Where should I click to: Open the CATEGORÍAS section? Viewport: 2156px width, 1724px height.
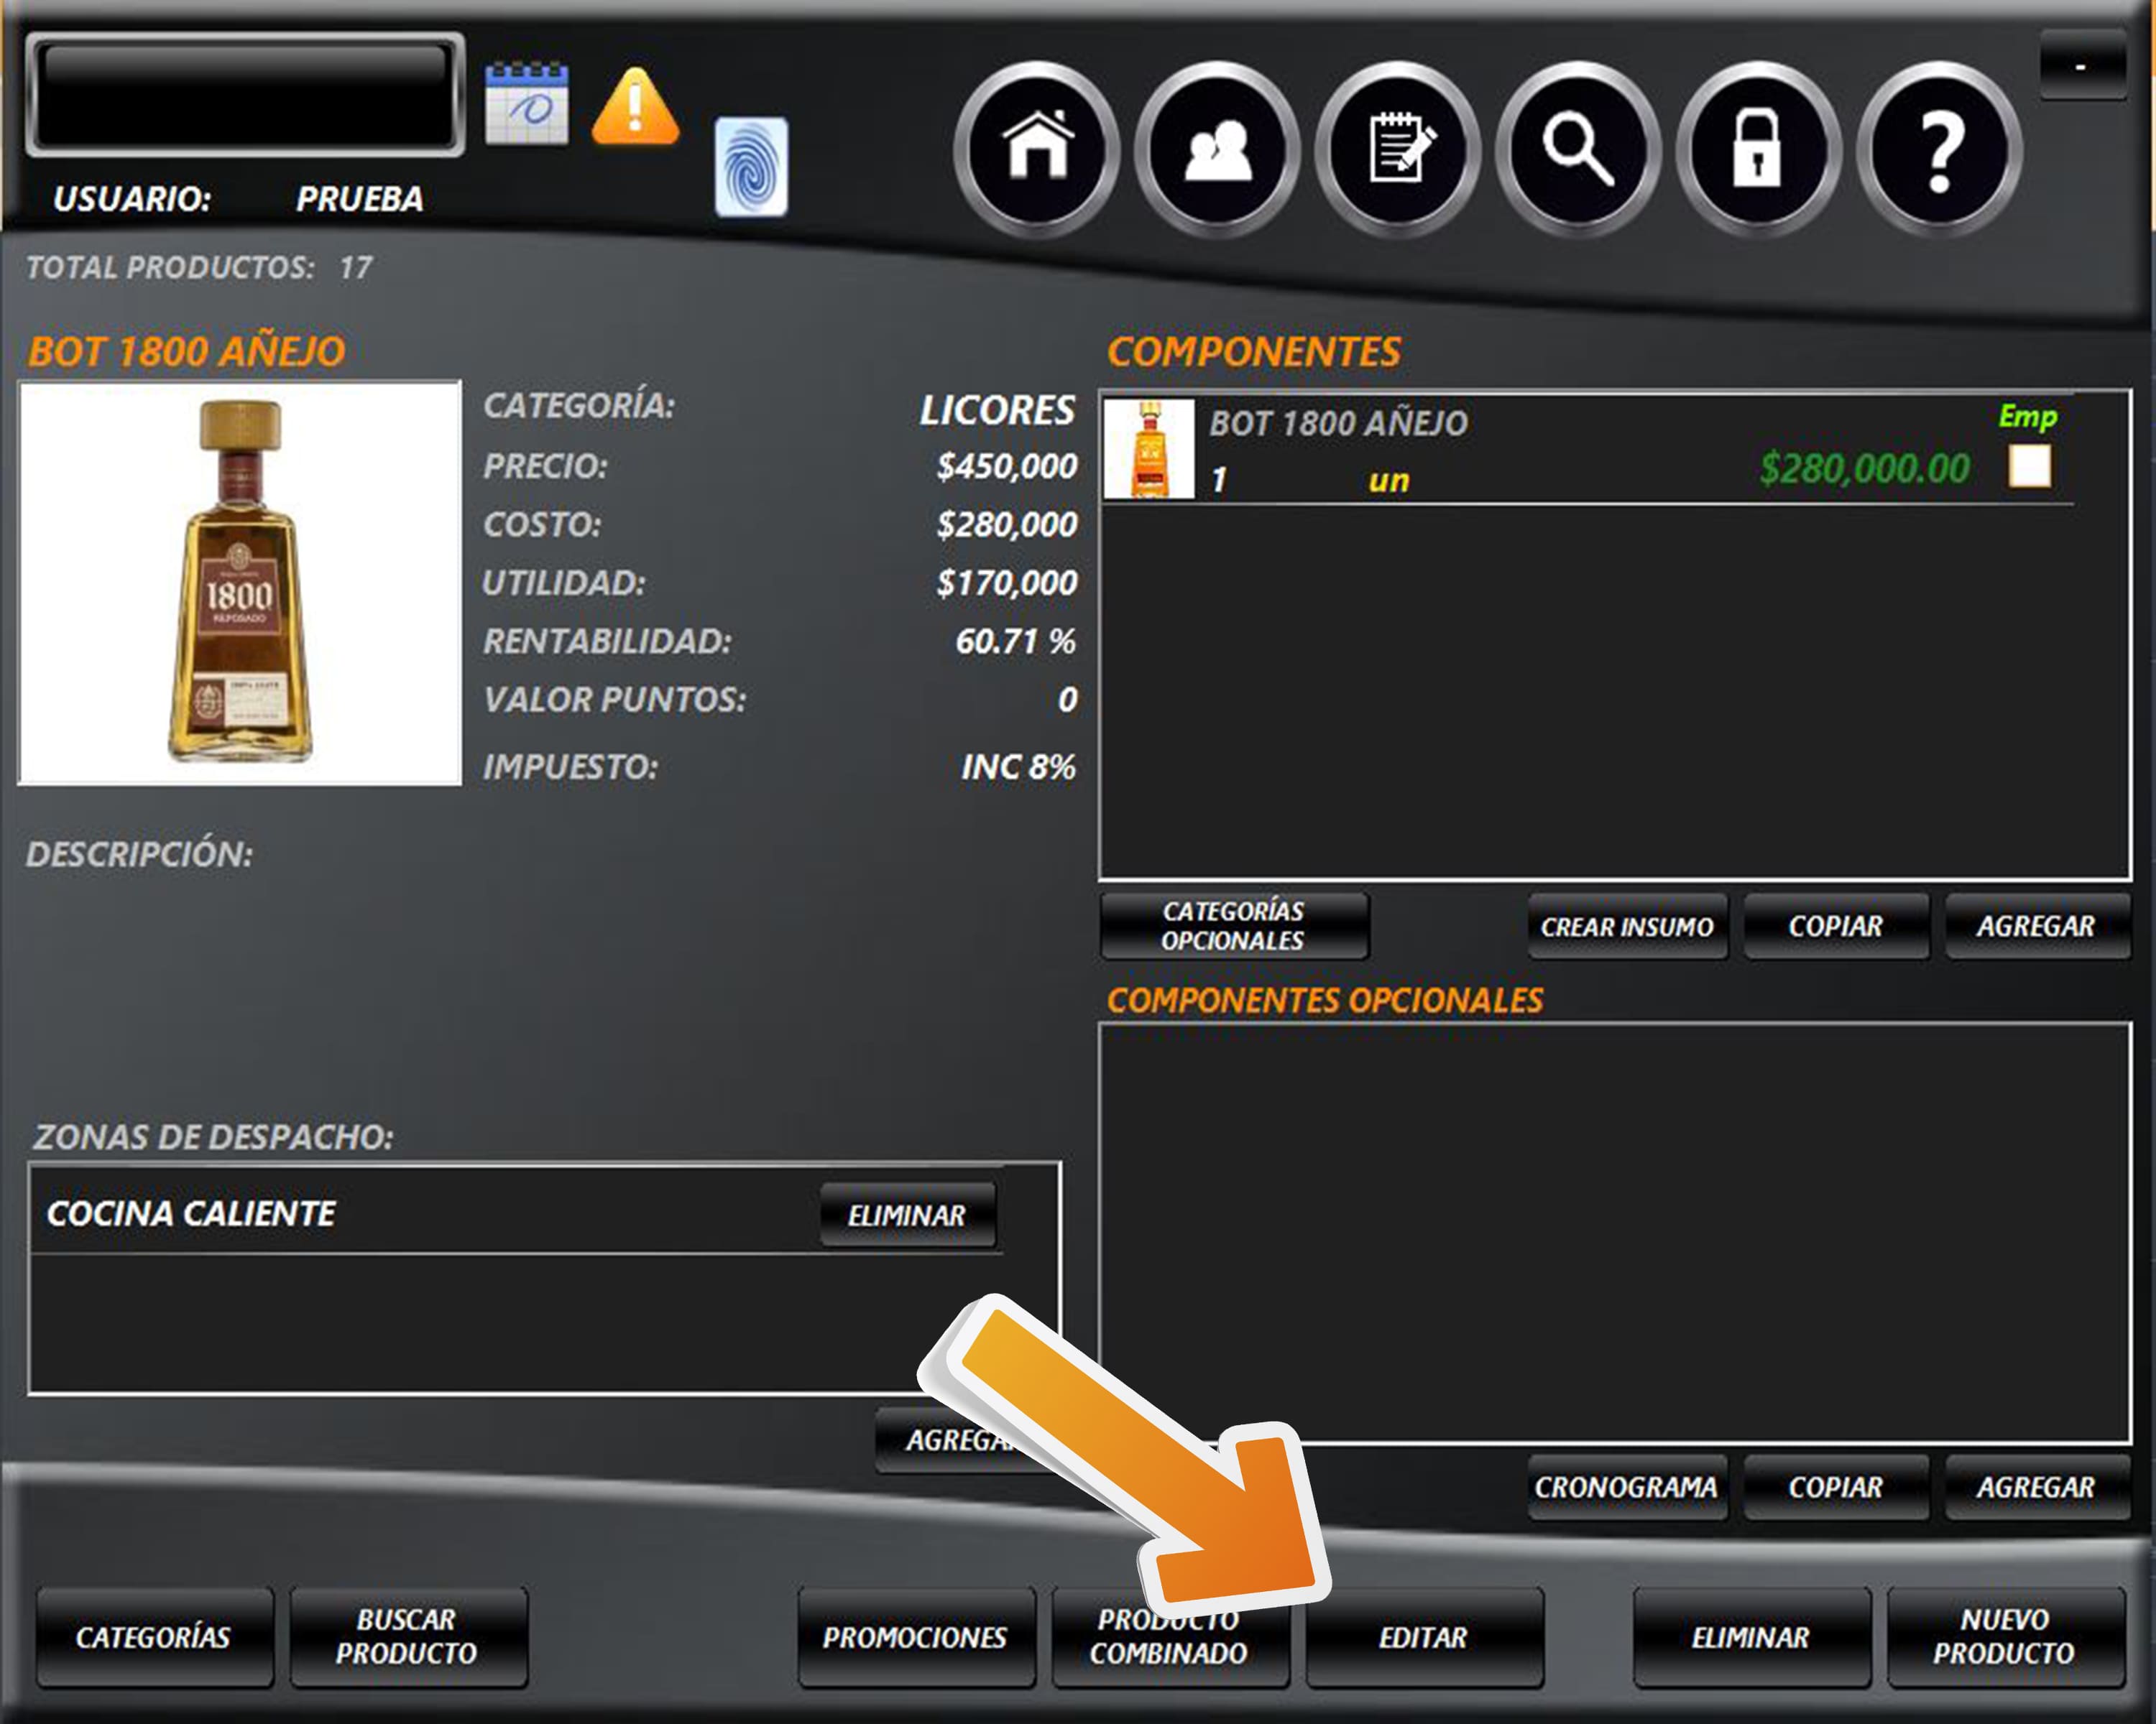[154, 1638]
